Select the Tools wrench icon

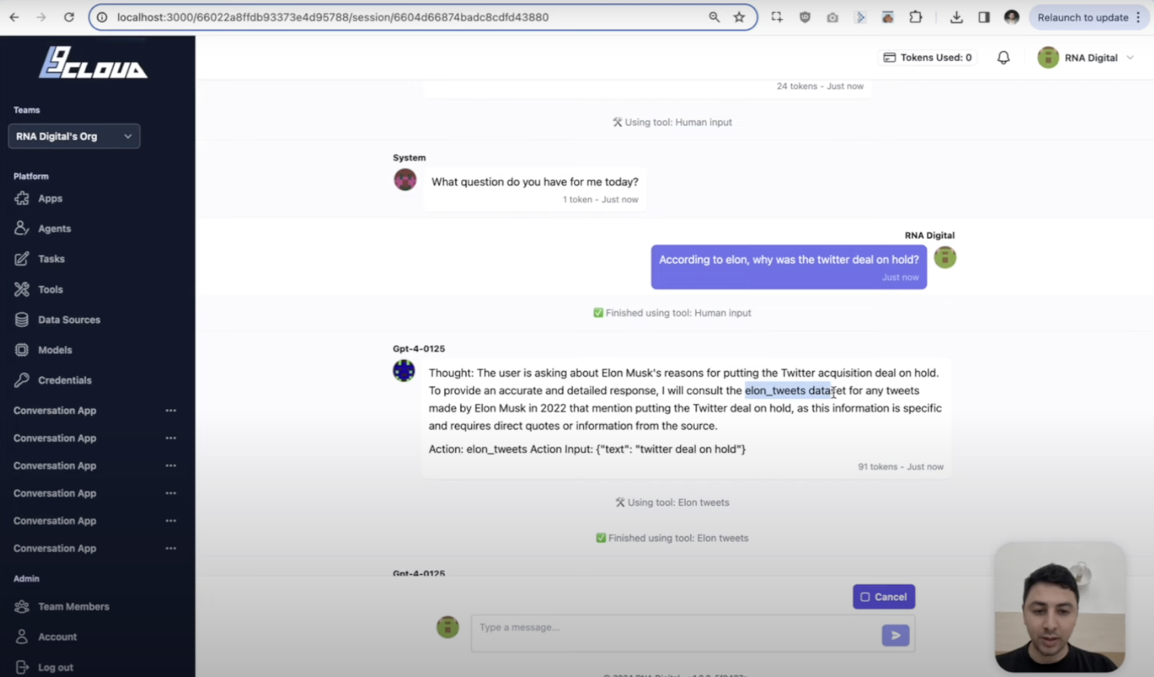point(21,289)
